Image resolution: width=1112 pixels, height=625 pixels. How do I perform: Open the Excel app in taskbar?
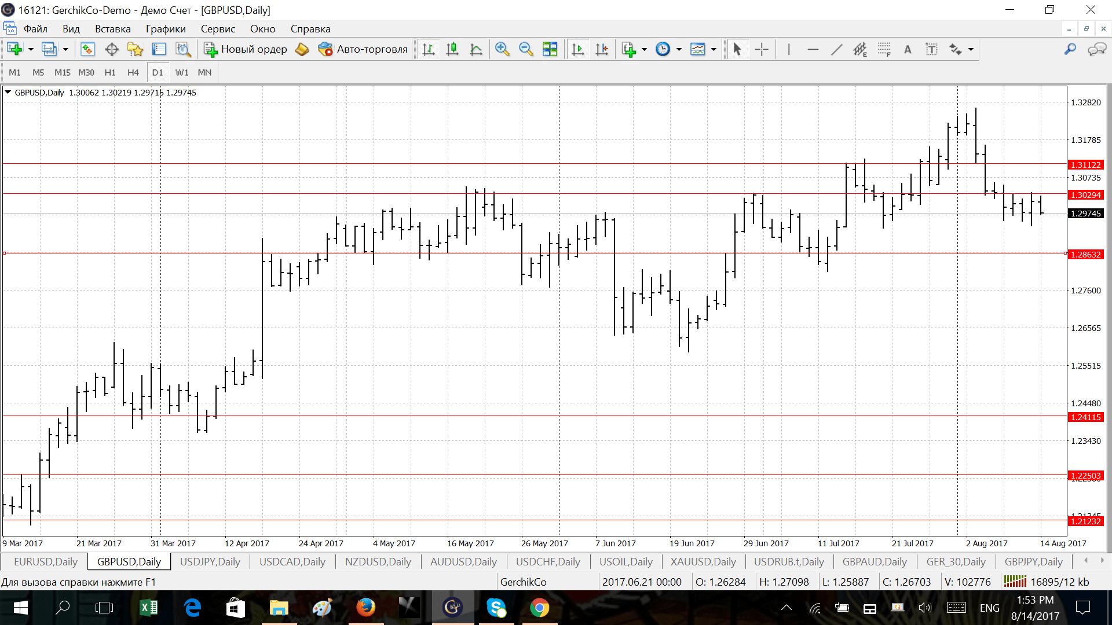coord(149,608)
